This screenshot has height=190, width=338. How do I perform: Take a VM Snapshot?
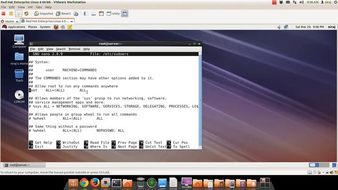(43, 14)
